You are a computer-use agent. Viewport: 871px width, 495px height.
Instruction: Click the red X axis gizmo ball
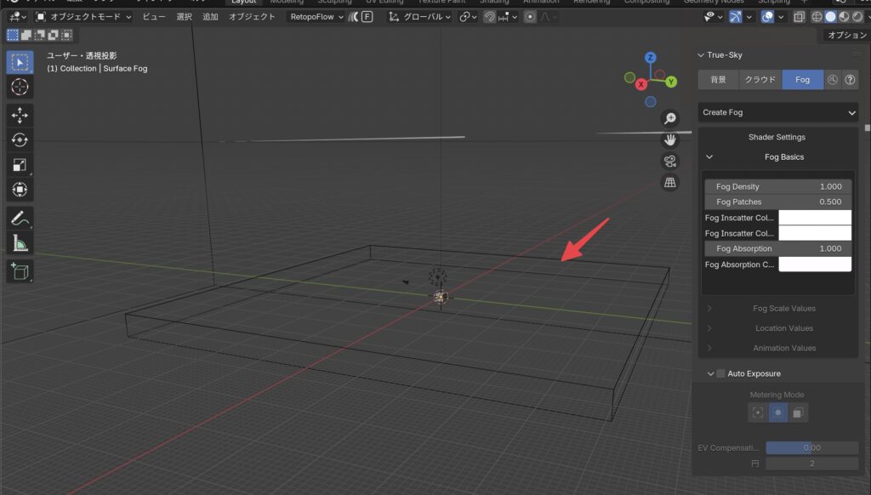point(641,84)
